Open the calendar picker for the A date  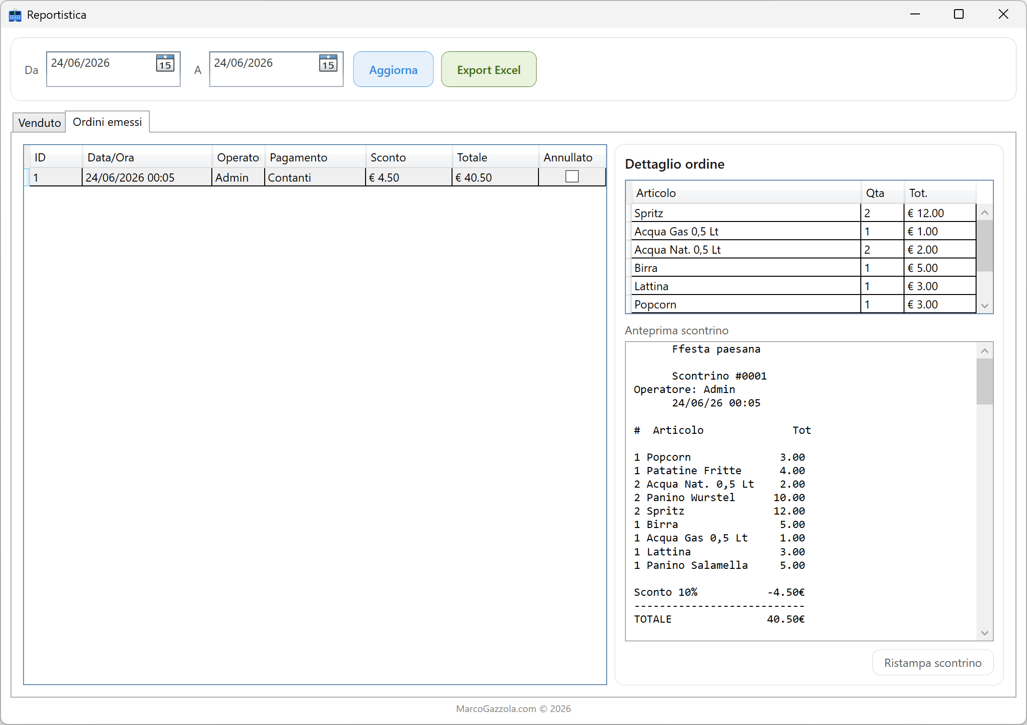click(x=328, y=63)
